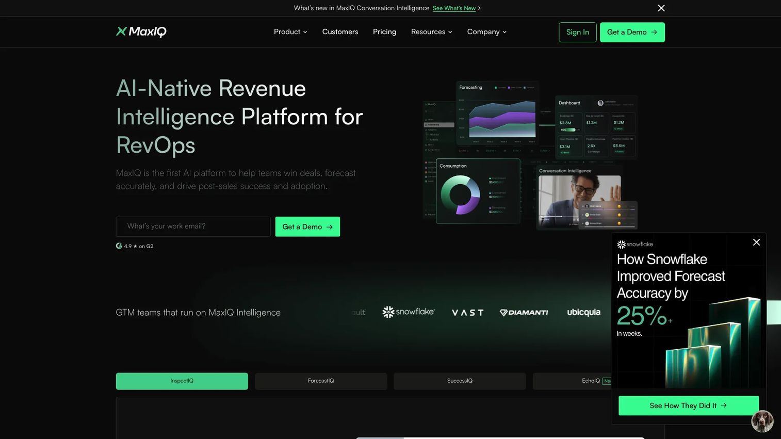This screenshot has height=439, width=781.
Task: Click the Snowflake logo in popup
Action: 635,245
